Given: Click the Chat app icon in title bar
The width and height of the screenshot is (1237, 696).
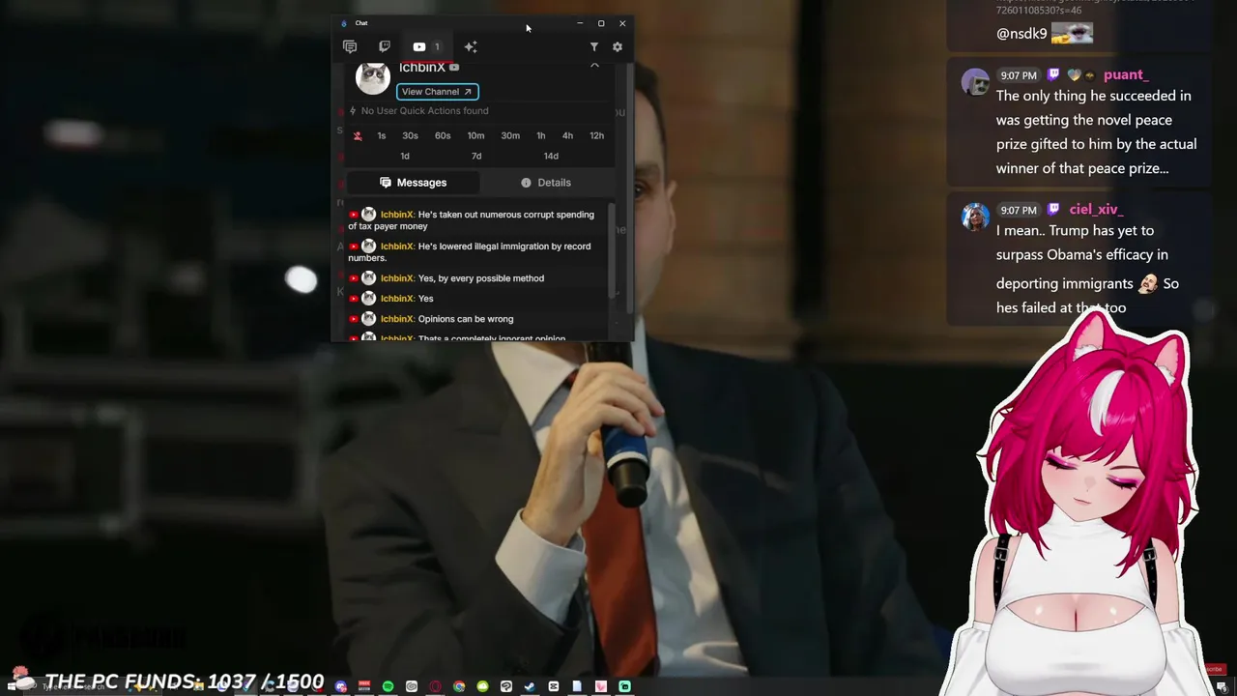Looking at the screenshot, I should (344, 23).
